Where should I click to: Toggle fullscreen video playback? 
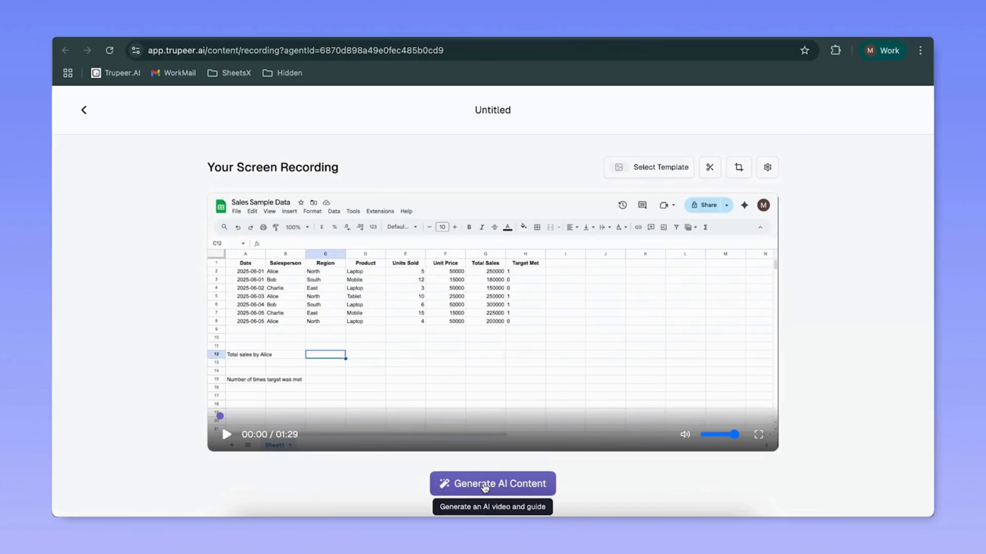click(x=759, y=434)
